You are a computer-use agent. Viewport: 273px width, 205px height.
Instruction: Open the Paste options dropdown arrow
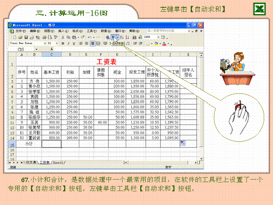click(x=78, y=37)
